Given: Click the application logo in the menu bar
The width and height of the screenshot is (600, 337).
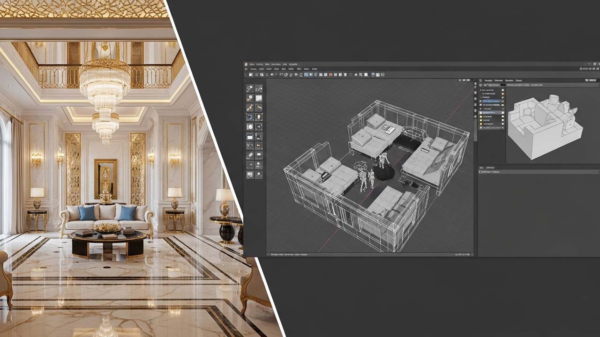Looking at the screenshot, I should [246, 64].
